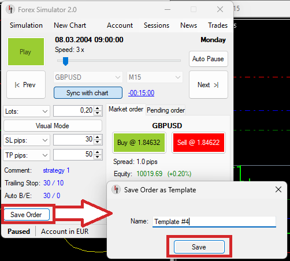Screen dimensions: 290x261
Task: Click Save in the template dialog
Action: [x=199, y=247]
